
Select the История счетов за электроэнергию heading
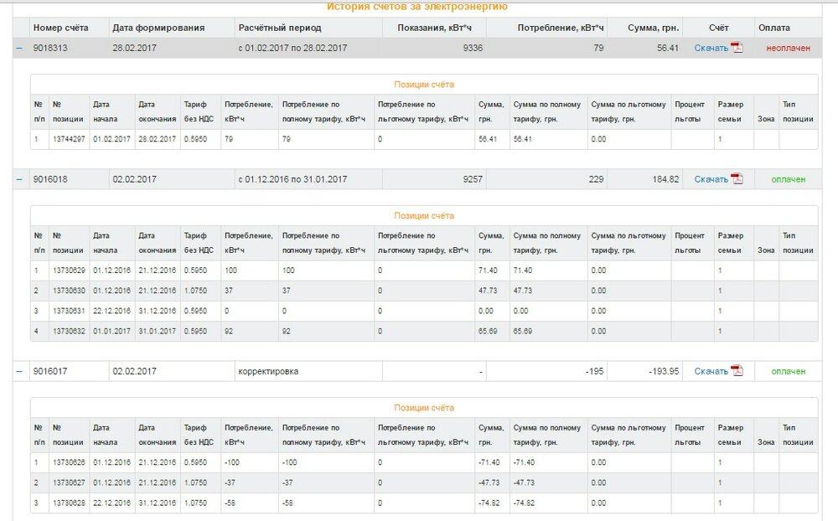tap(417, 7)
